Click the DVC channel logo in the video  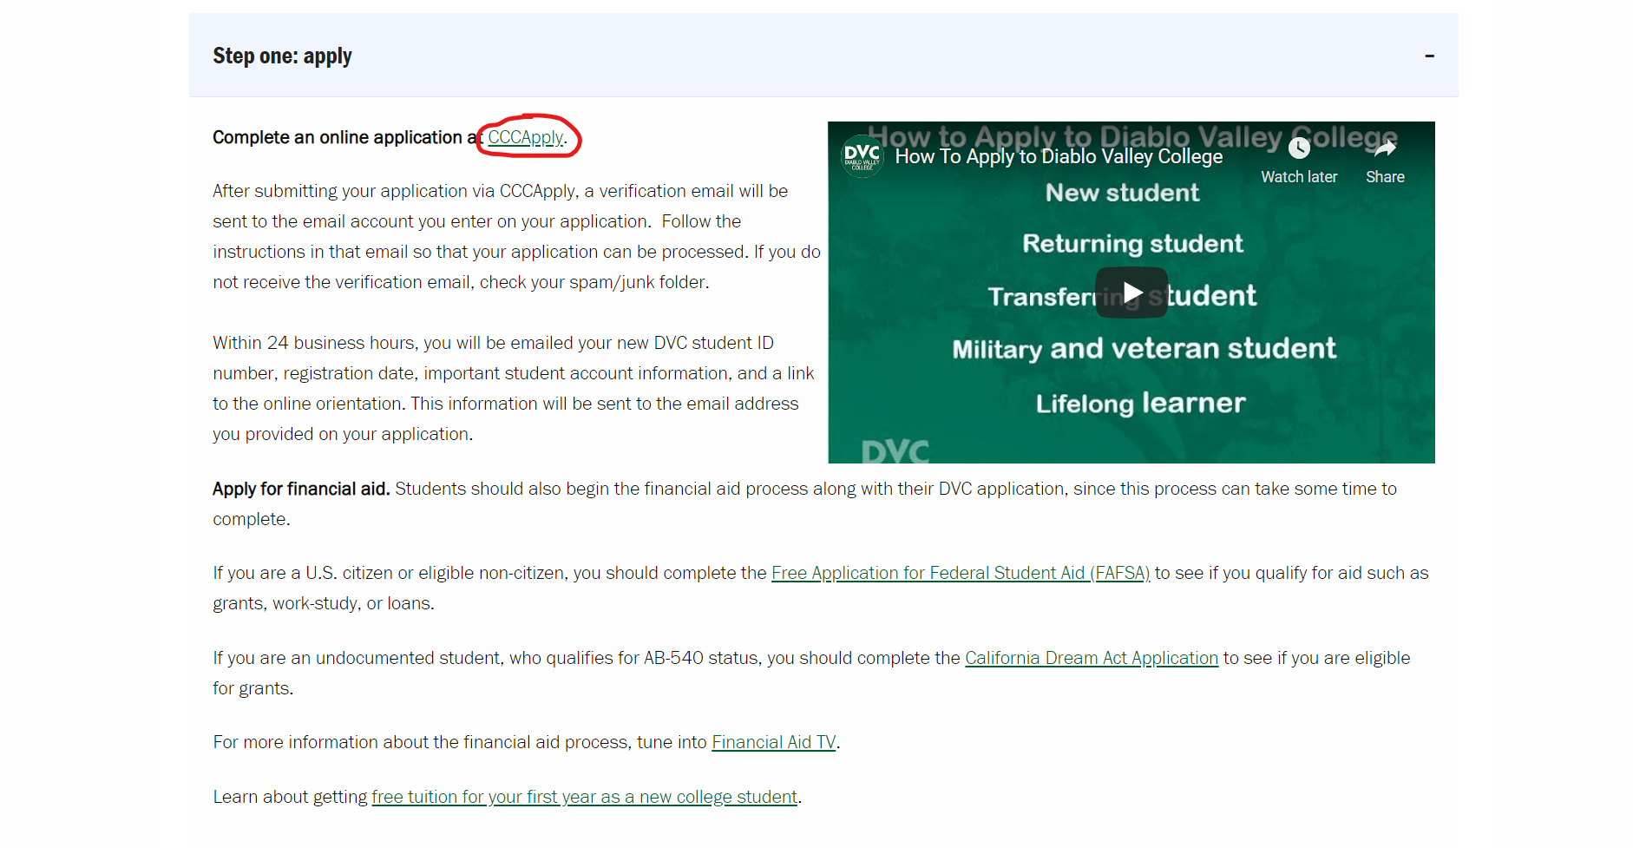coord(862,157)
